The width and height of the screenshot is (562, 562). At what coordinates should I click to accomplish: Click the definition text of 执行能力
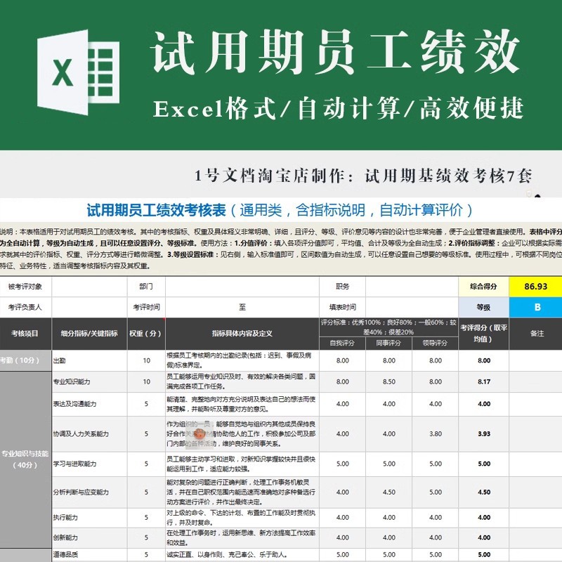point(241,517)
